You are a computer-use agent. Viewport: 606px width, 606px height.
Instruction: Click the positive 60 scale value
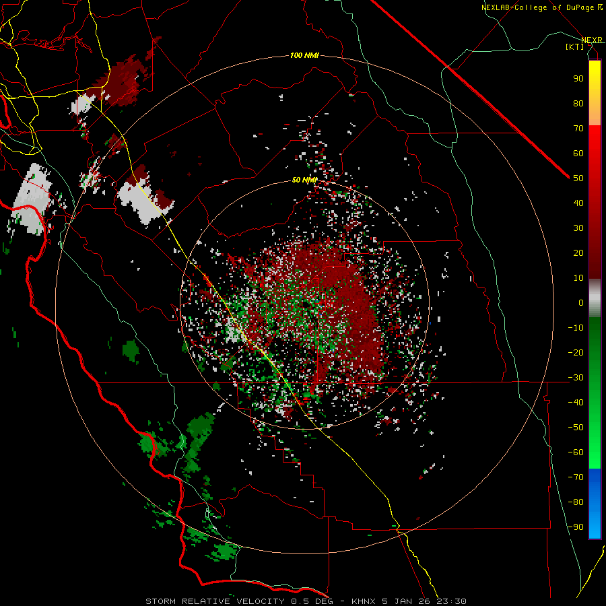[x=578, y=153]
